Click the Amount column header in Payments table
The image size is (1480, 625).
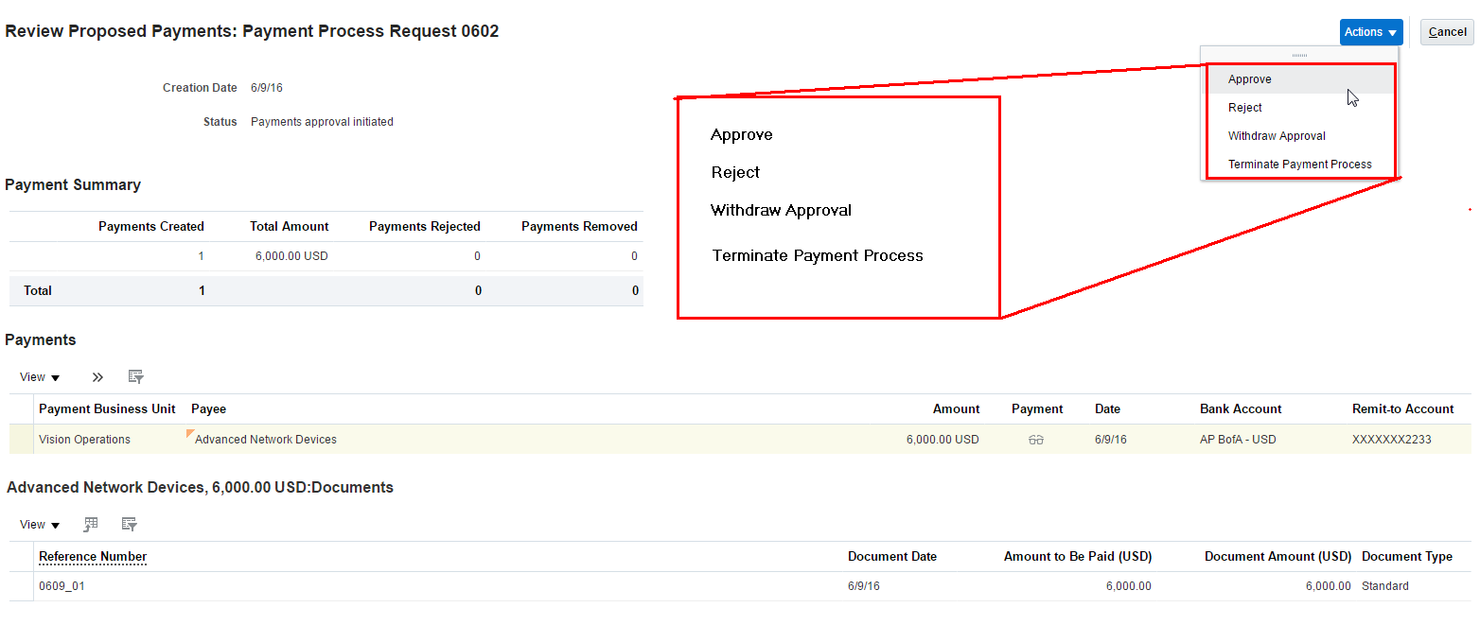tap(956, 409)
